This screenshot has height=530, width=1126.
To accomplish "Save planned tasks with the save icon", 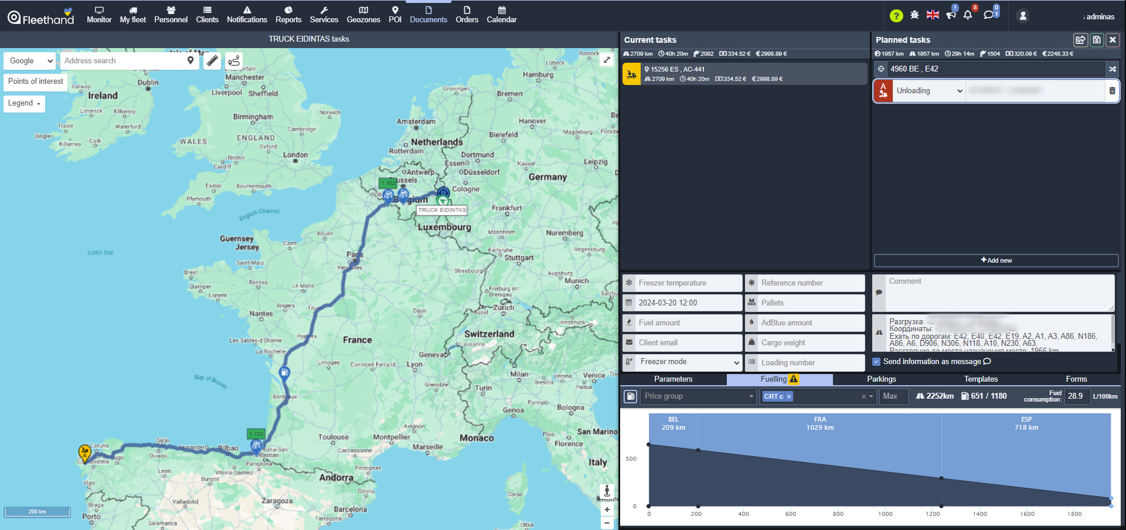I will click(1097, 40).
